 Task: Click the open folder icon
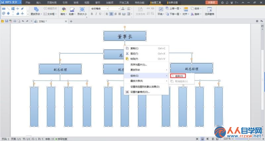coord(3,21)
